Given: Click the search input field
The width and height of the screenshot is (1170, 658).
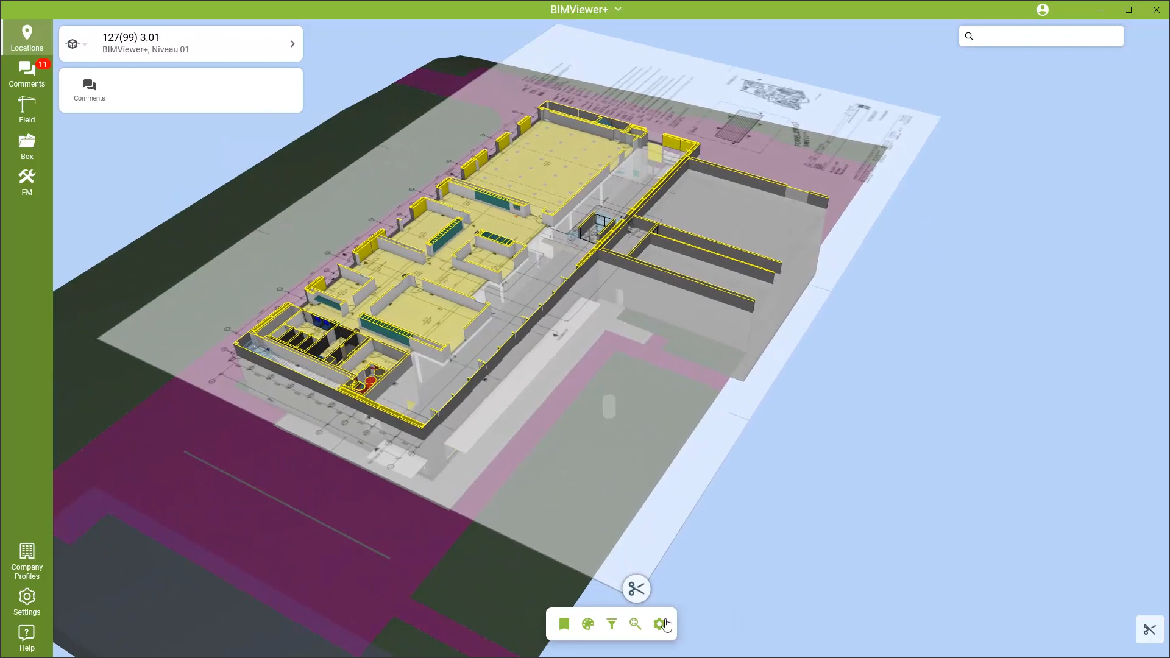Looking at the screenshot, I should pos(1048,36).
